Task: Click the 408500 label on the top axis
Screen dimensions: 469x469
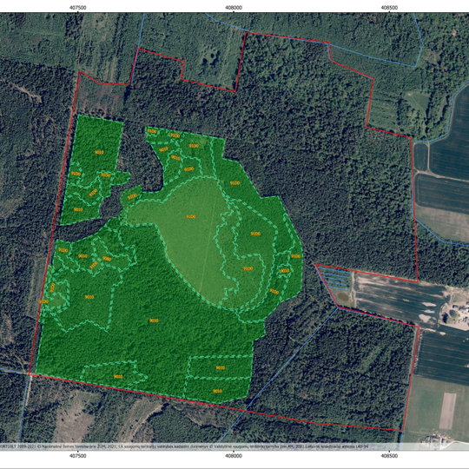Action: 389,8
